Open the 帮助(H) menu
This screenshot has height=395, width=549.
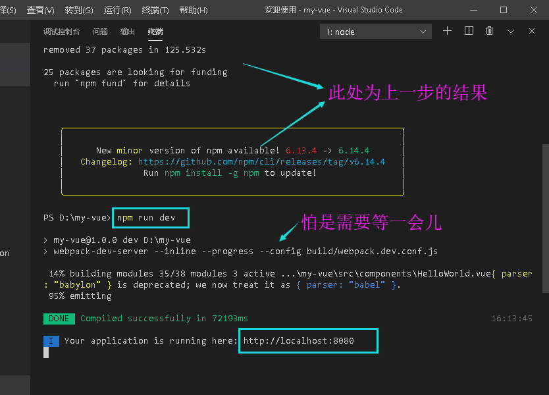(x=193, y=10)
